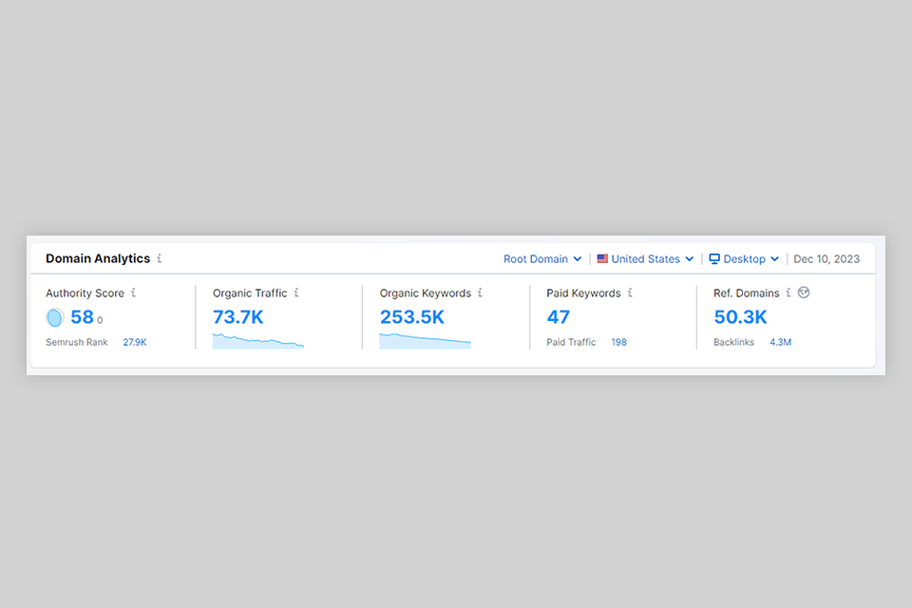
Task: Click the 73.7K Organic Traffic value
Action: click(238, 317)
